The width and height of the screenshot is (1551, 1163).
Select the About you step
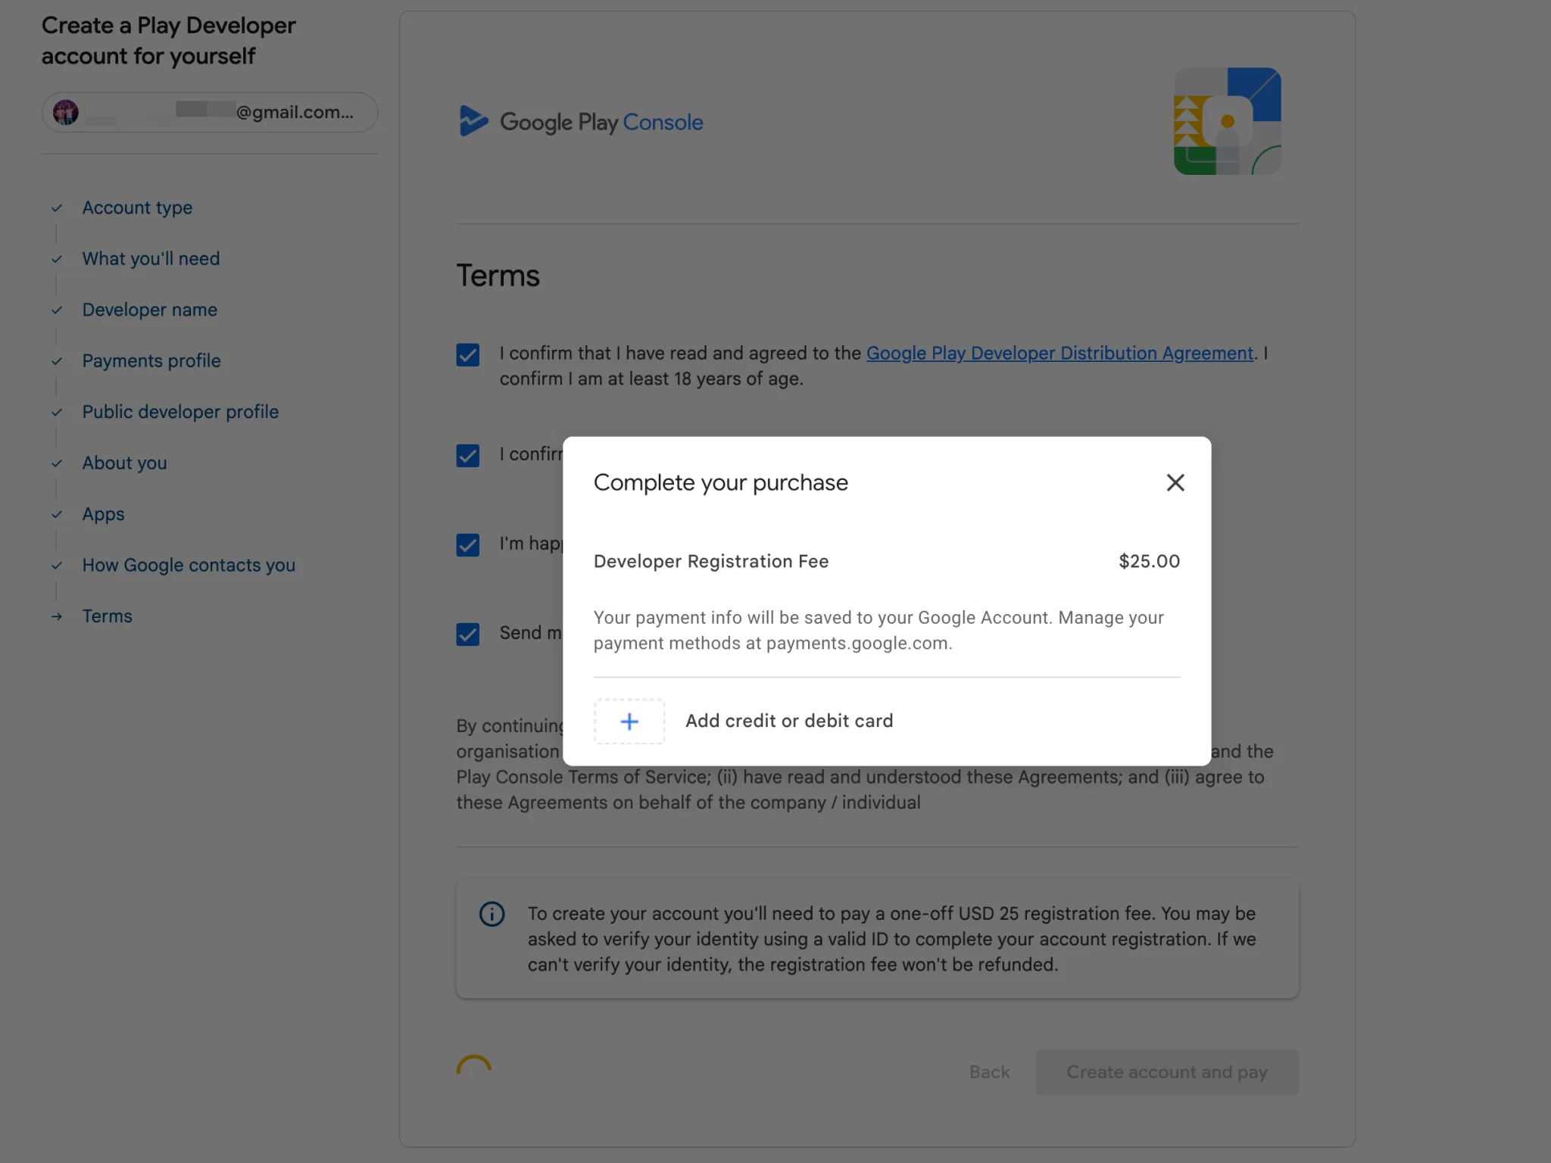[x=123, y=463]
